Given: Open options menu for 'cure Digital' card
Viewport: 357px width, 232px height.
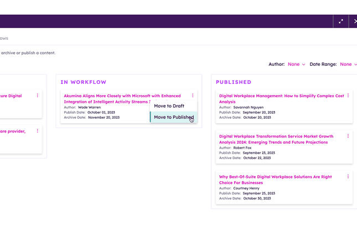Looking at the screenshot, I should [x=37, y=96].
